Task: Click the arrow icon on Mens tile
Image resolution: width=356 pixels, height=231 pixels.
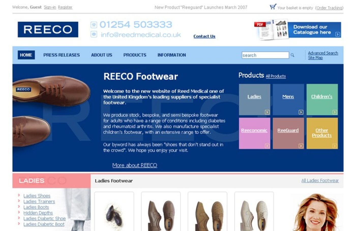Action: [x=301, y=112]
